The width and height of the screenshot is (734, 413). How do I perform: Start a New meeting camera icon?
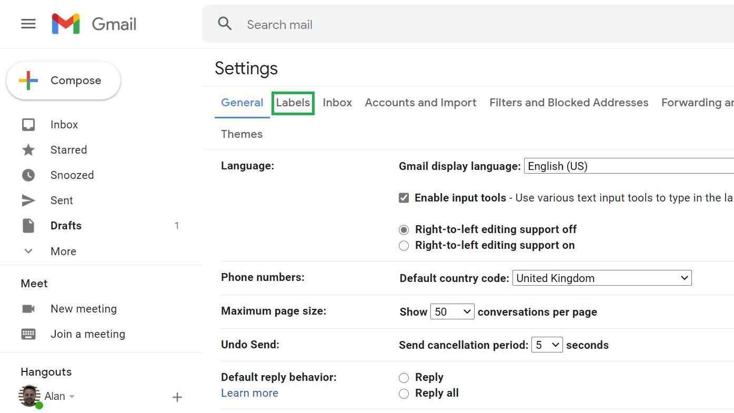pos(28,309)
